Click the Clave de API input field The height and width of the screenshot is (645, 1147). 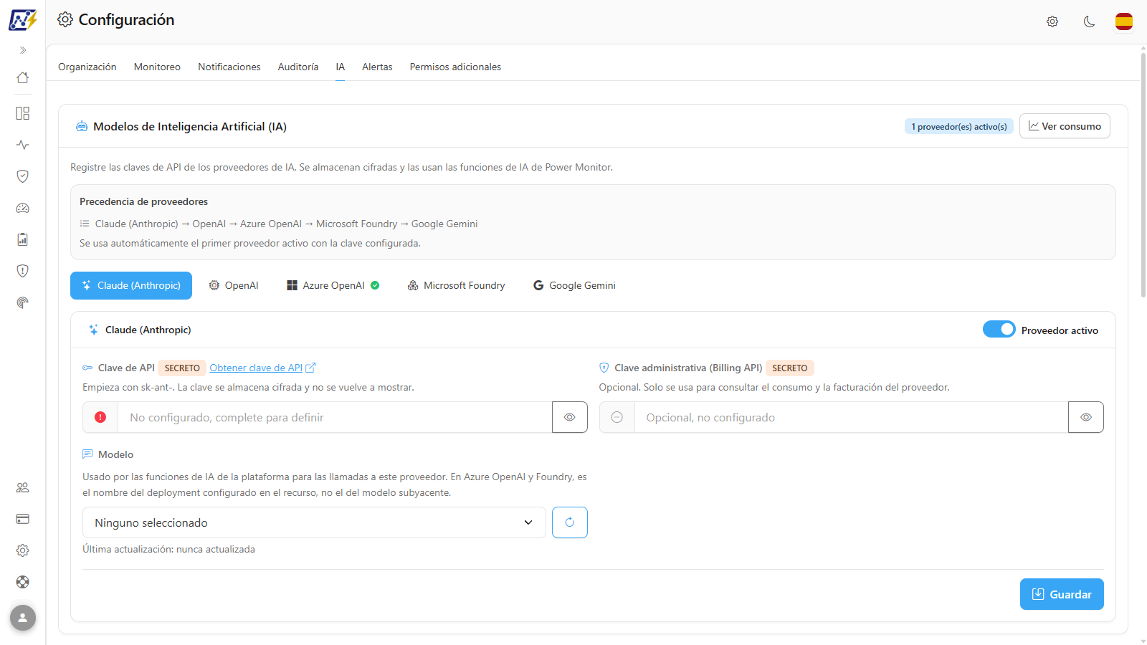pos(335,417)
